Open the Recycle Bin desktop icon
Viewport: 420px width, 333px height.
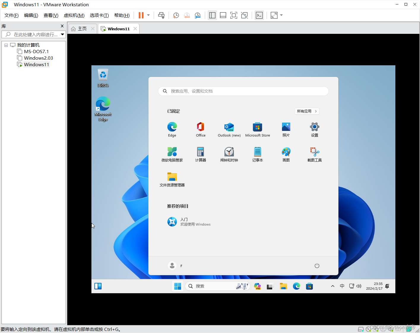[x=103, y=78]
